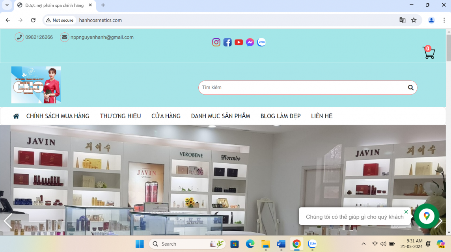View the shopping cart icon showing 0 items
Image resolution: width=451 pixels, height=252 pixels.
click(x=429, y=53)
